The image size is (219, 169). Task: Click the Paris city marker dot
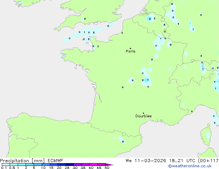(130, 48)
